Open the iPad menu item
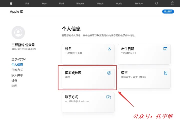The image size is (180, 122). [x=61, y=3]
